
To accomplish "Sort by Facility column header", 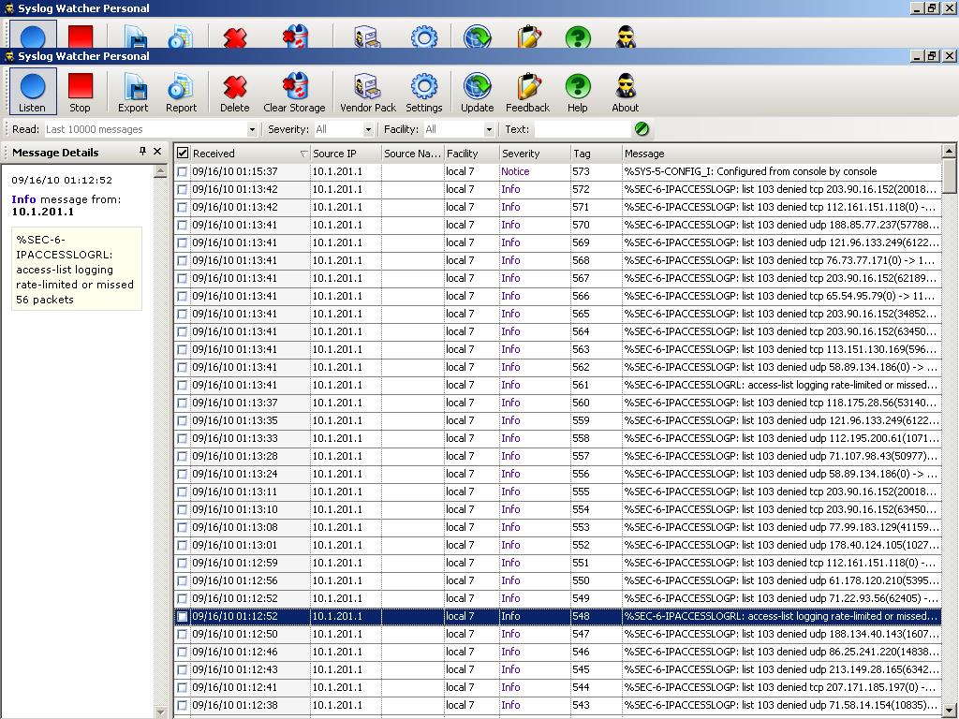I will pyautogui.click(x=472, y=154).
